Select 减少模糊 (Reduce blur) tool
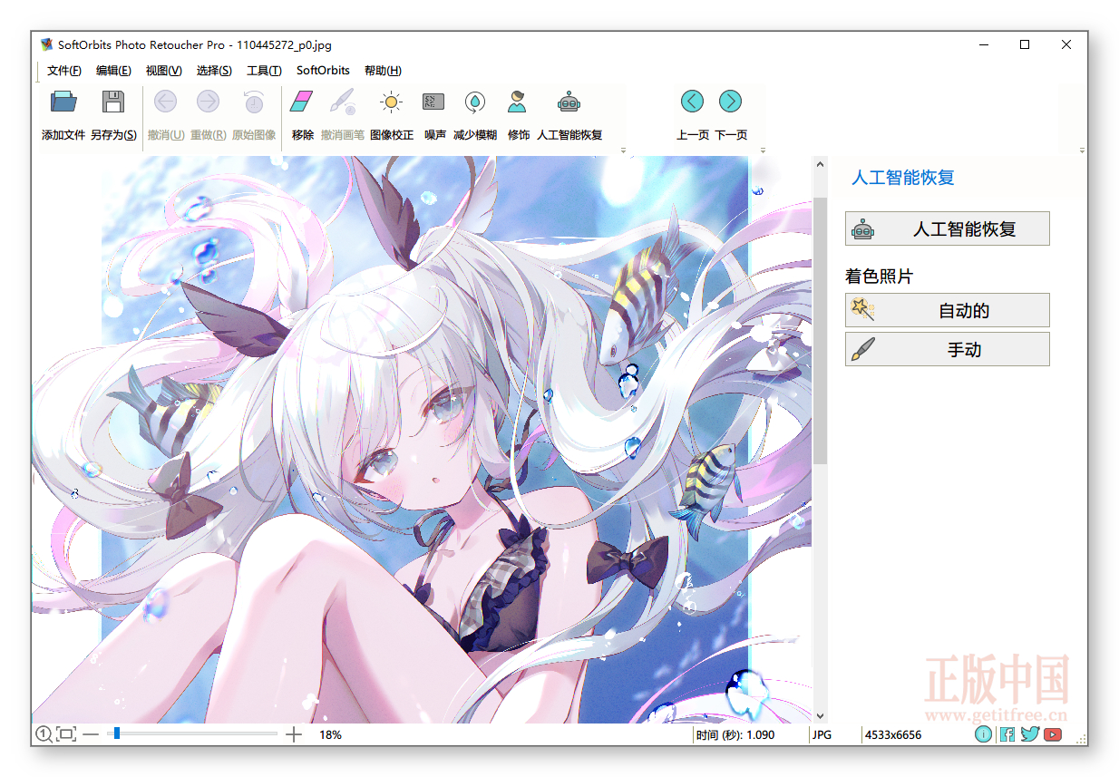This screenshot has height=777, width=1119. coord(475,102)
